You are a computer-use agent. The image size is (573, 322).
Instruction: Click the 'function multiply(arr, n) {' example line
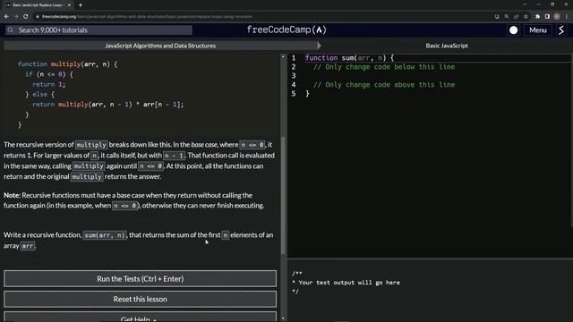point(68,64)
